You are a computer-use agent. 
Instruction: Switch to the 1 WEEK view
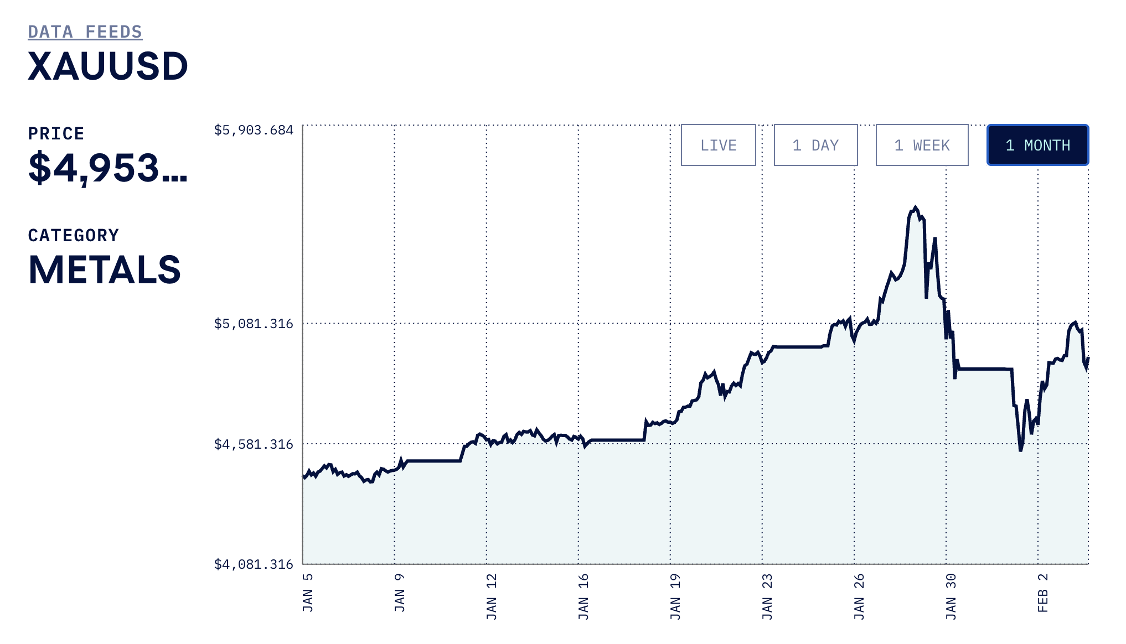click(921, 145)
